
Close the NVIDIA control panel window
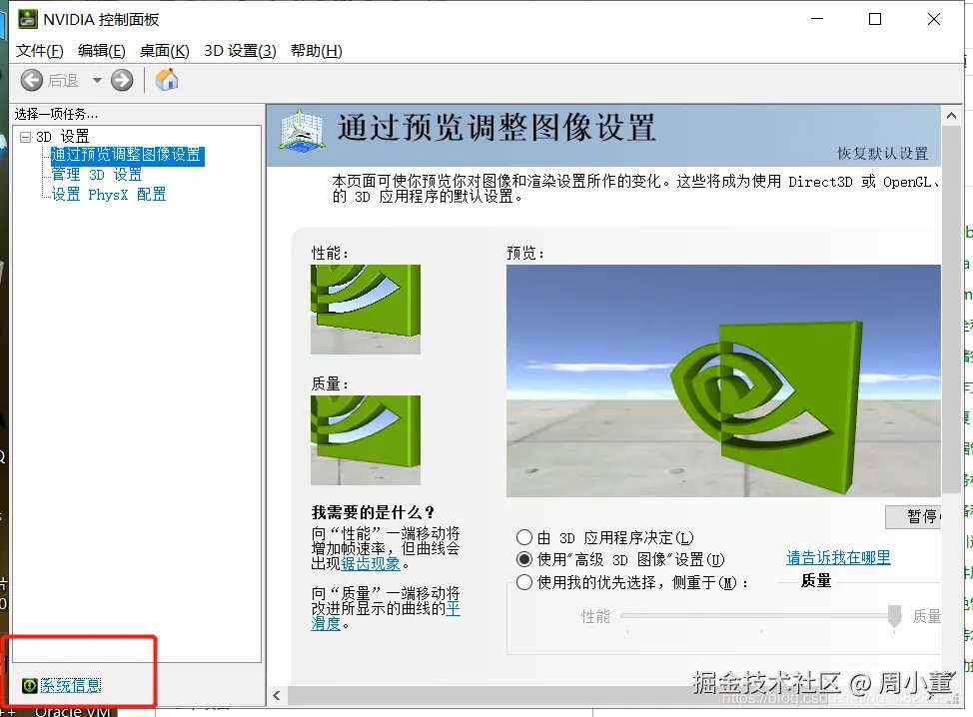[x=934, y=19]
